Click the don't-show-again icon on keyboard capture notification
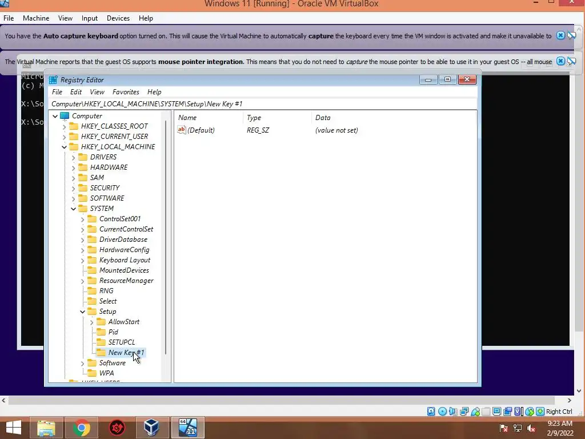The width and height of the screenshot is (585, 439). click(x=571, y=35)
